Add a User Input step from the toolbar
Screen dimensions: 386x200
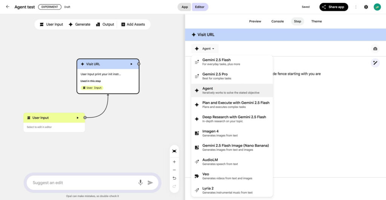(x=51, y=24)
